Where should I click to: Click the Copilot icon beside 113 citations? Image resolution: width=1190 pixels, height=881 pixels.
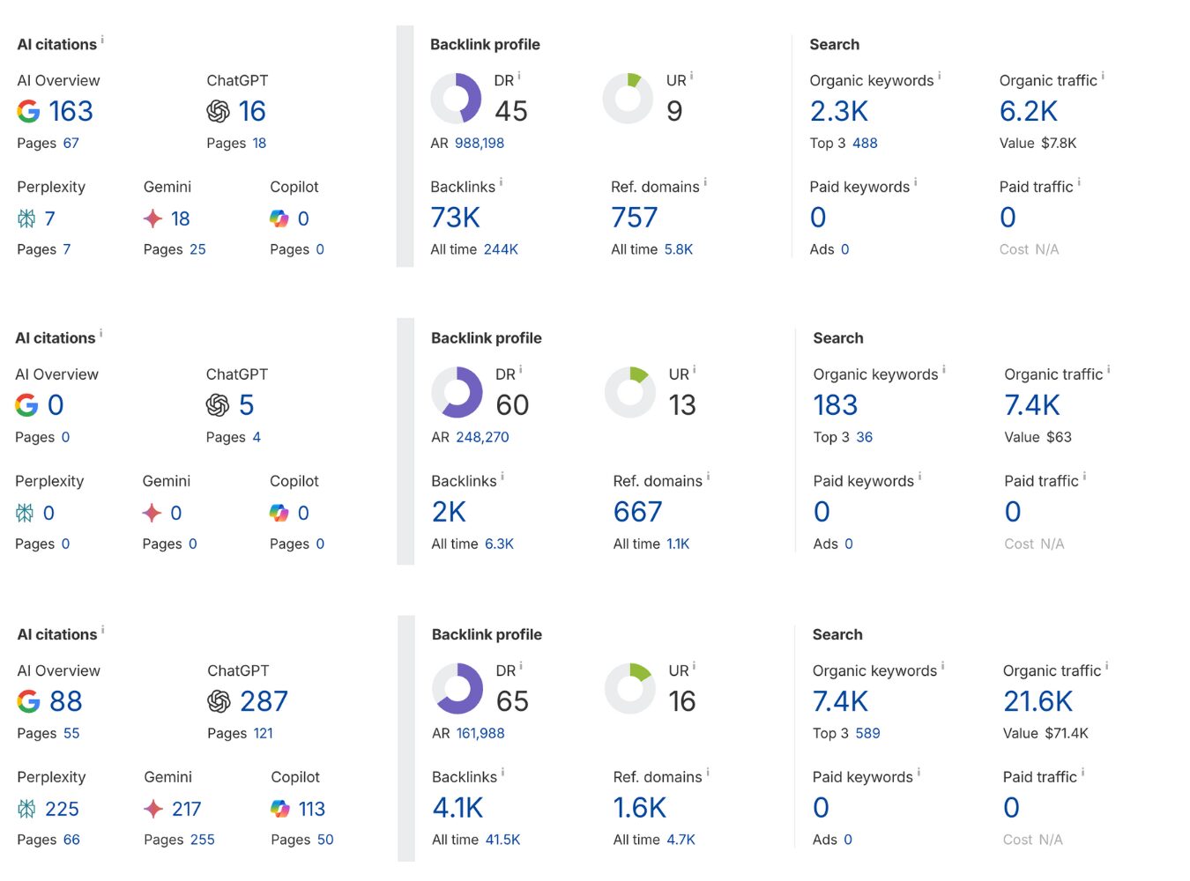(x=280, y=809)
